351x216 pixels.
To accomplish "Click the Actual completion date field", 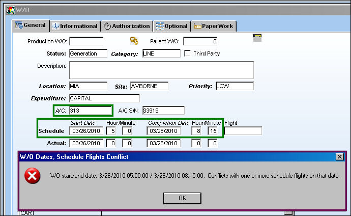I will pos(164,143).
